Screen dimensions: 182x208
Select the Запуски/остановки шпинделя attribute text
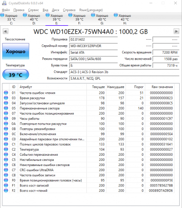tap(42, 103)
